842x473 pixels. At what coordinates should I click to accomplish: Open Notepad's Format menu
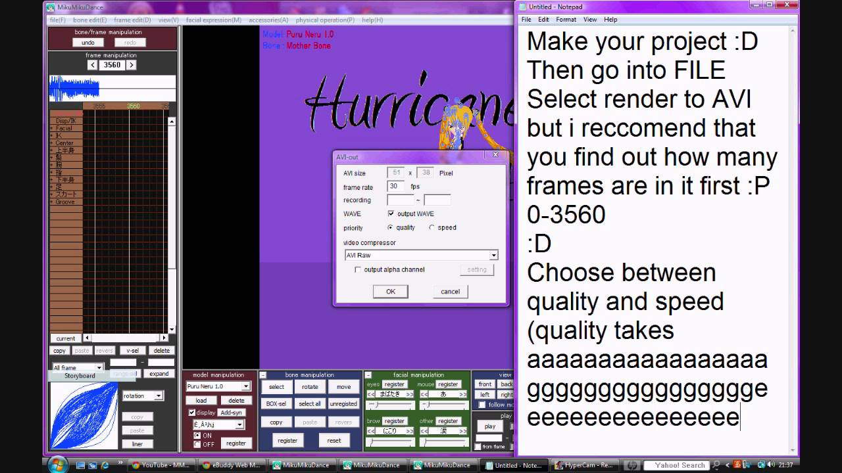coord(566,20)
